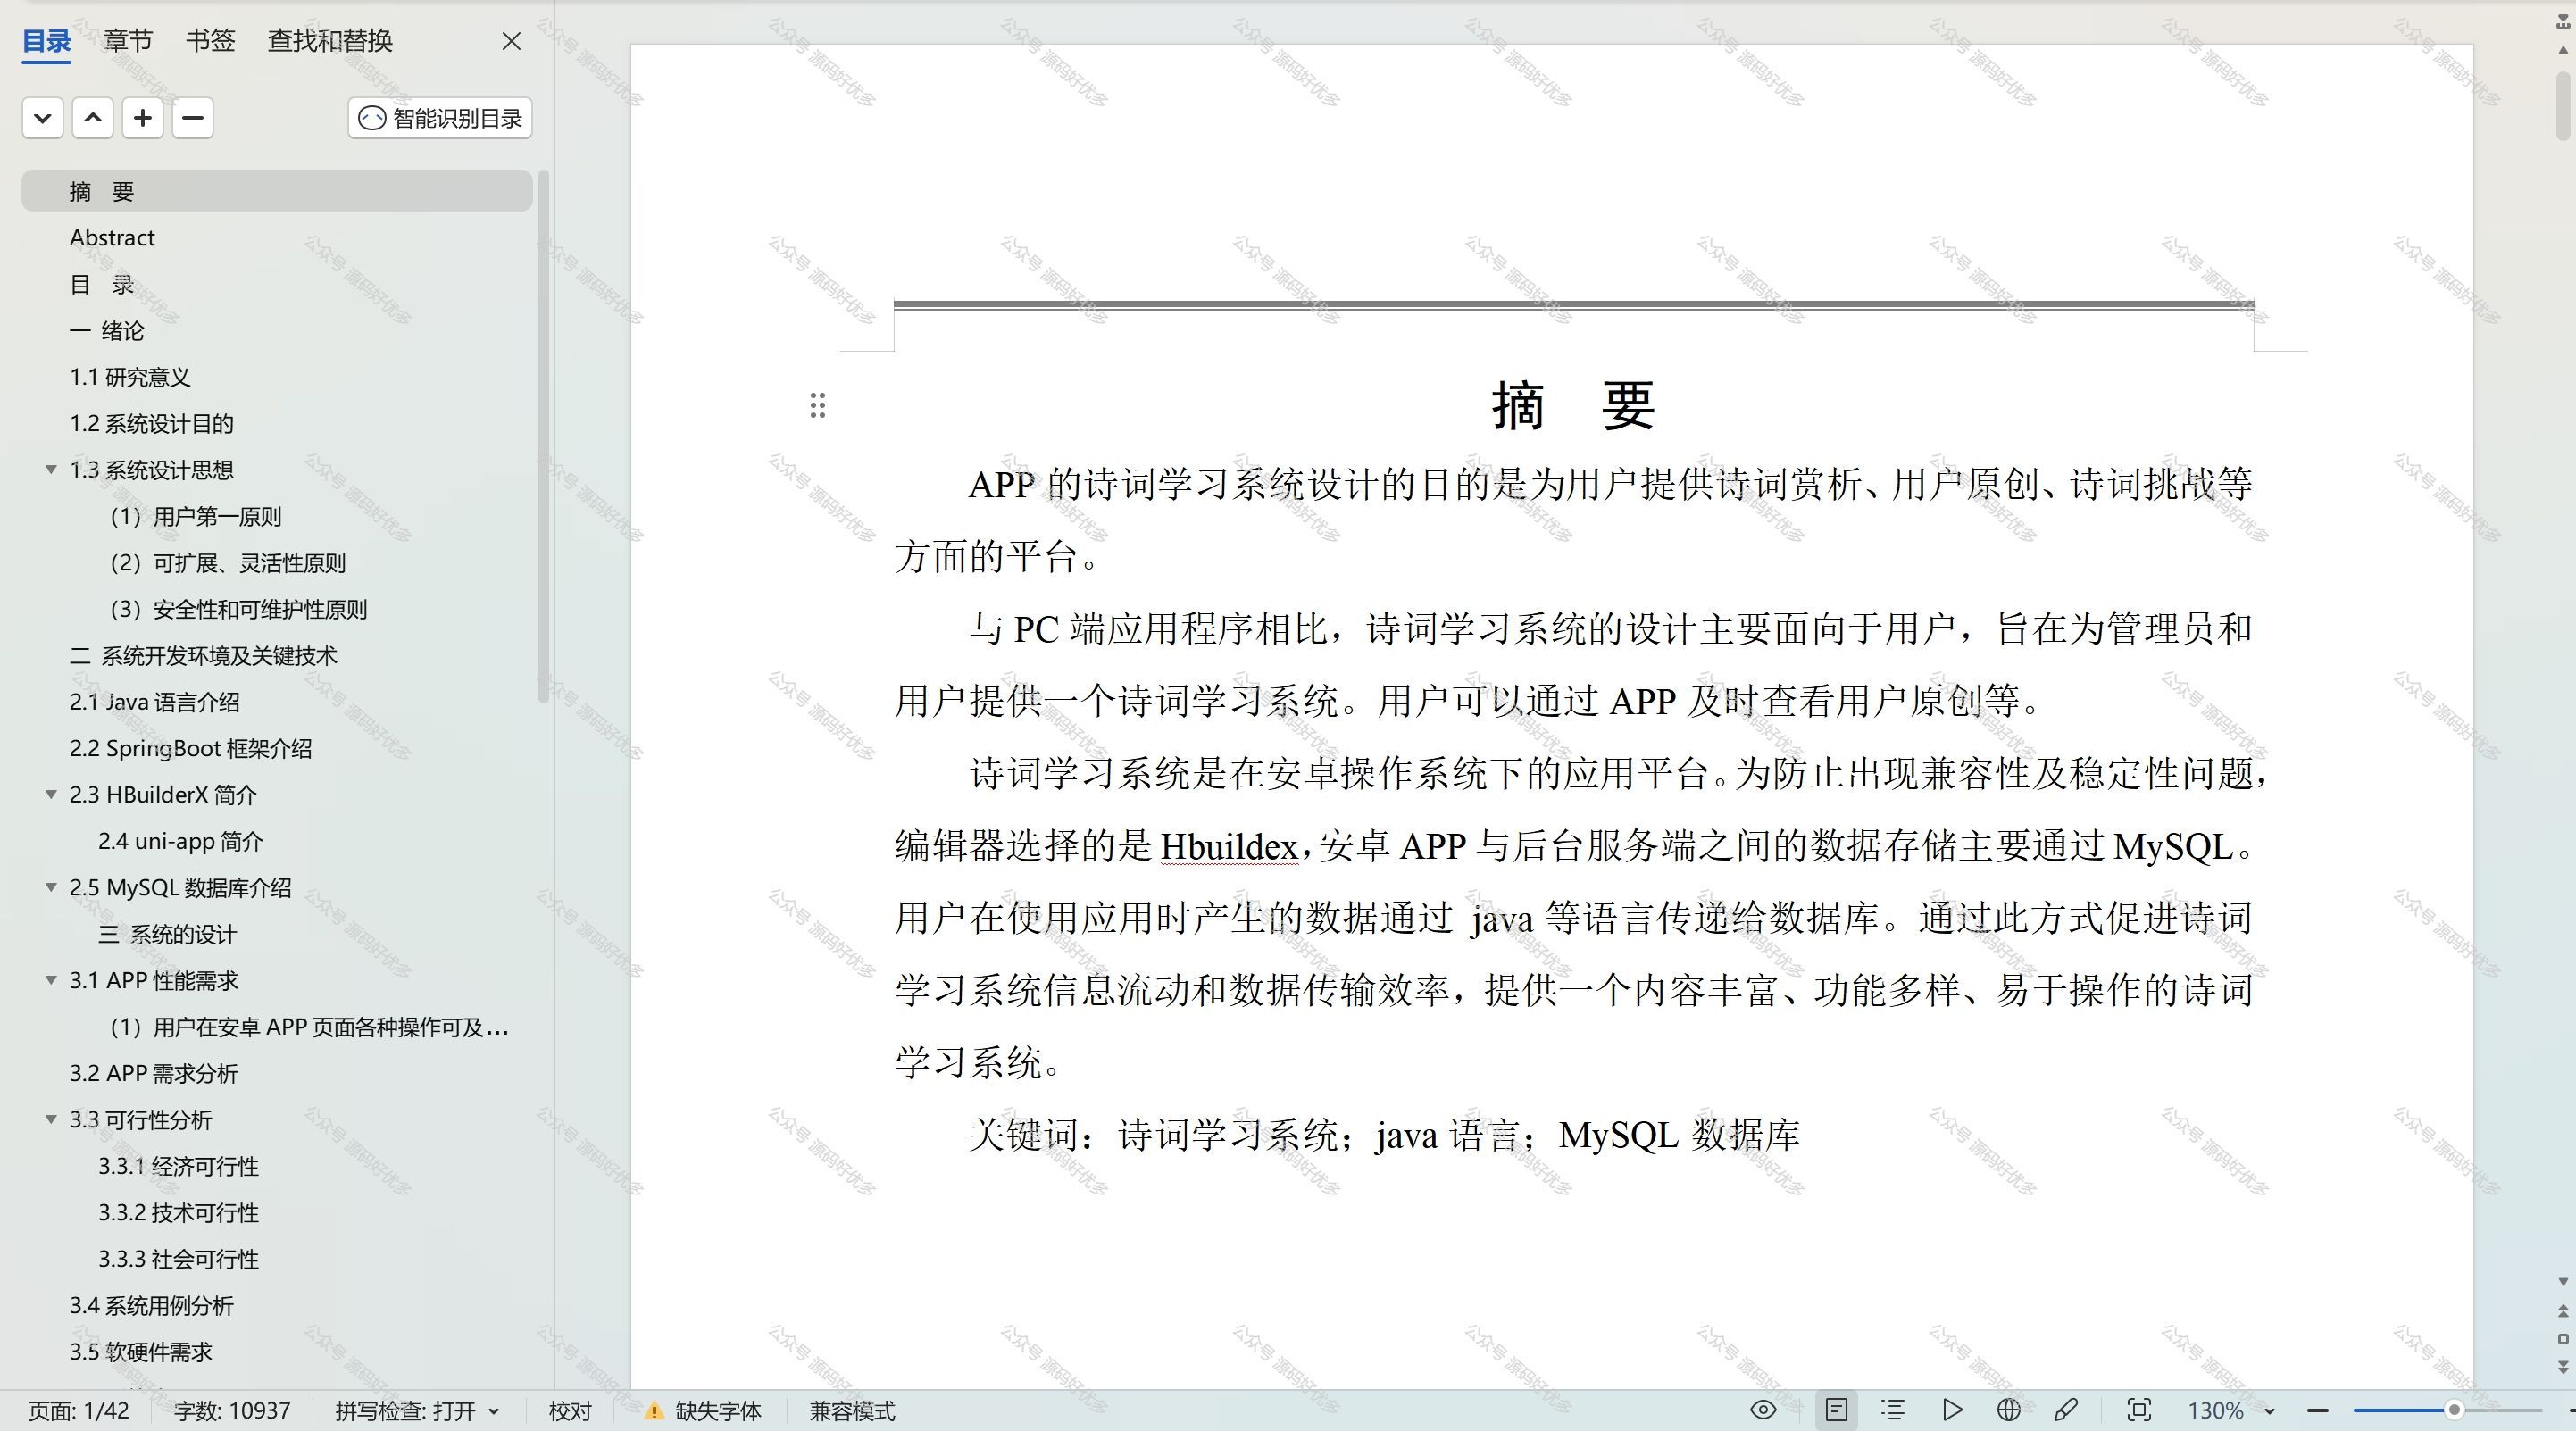Viewport: 2576px width, 1431px height.
Task: Open 3.4 系统用例分析 entry
Action: (277, 1305)
